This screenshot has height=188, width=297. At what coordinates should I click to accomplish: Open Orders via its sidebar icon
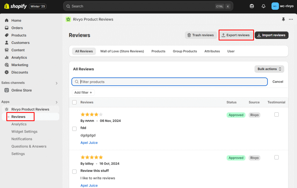(7, 28)
